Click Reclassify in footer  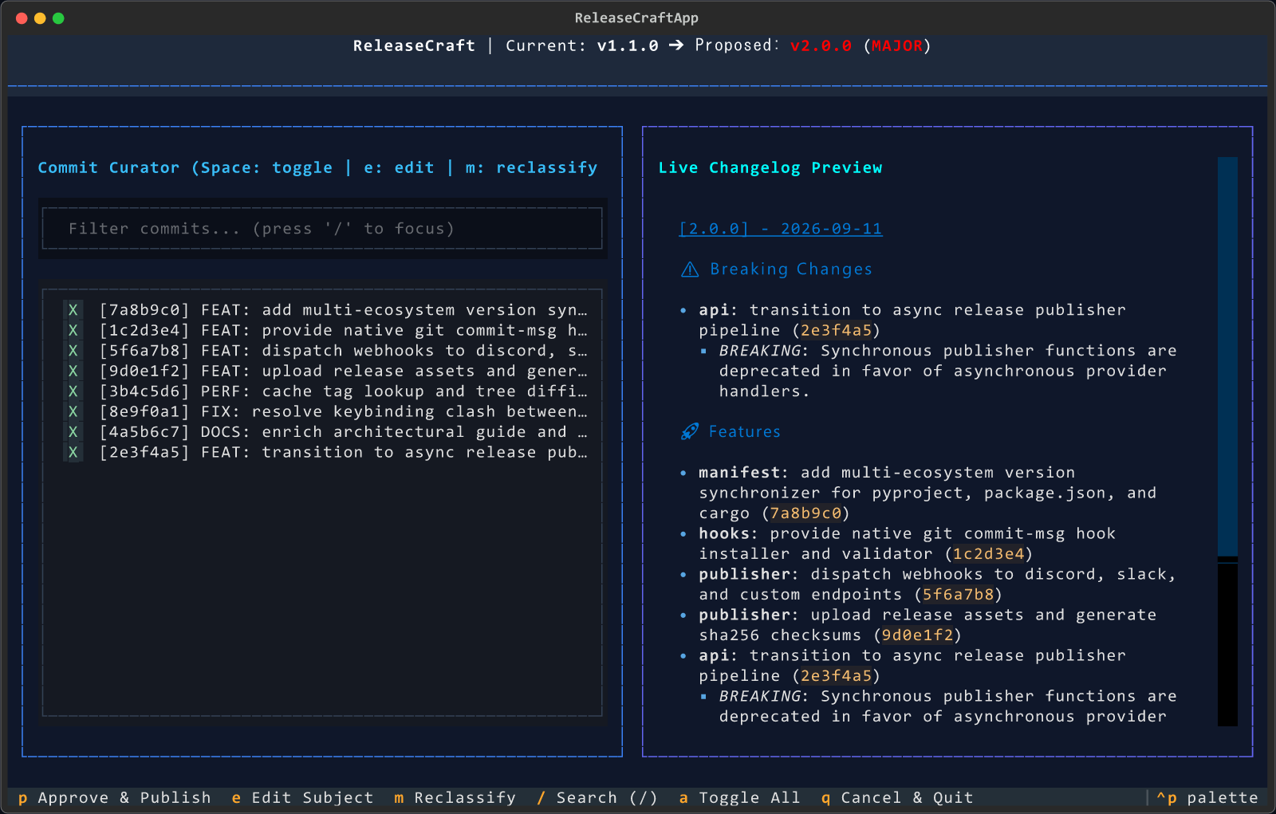coord(455,798)
